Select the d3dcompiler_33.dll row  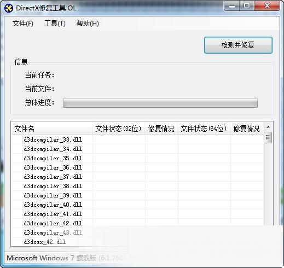[x=137, y=139]
